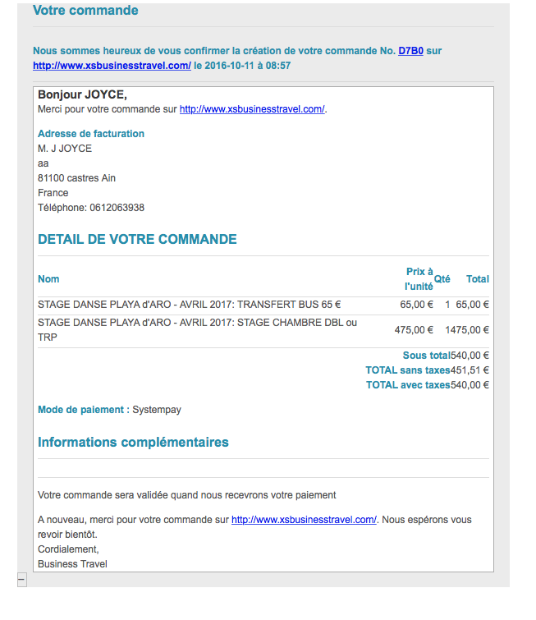Click the 'Informations complémentaires' heading
536x620 pixels.
(x=133, y=443)
